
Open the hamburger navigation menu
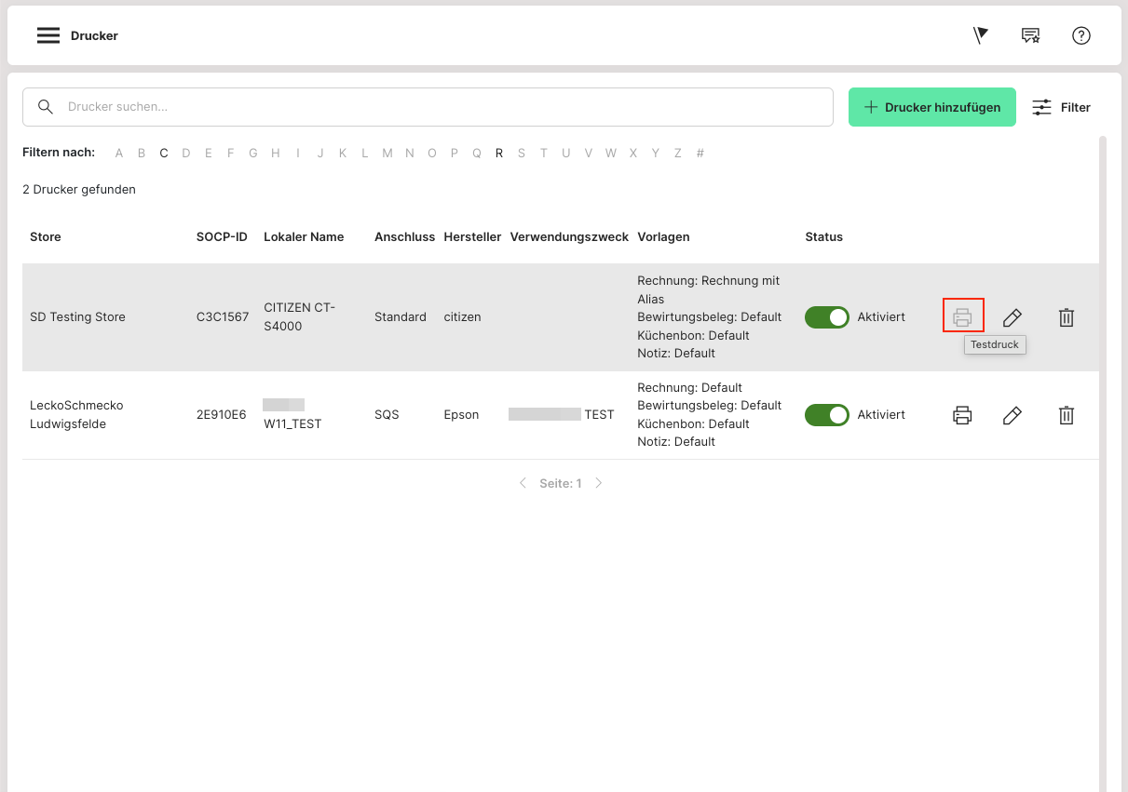point(48,35)
